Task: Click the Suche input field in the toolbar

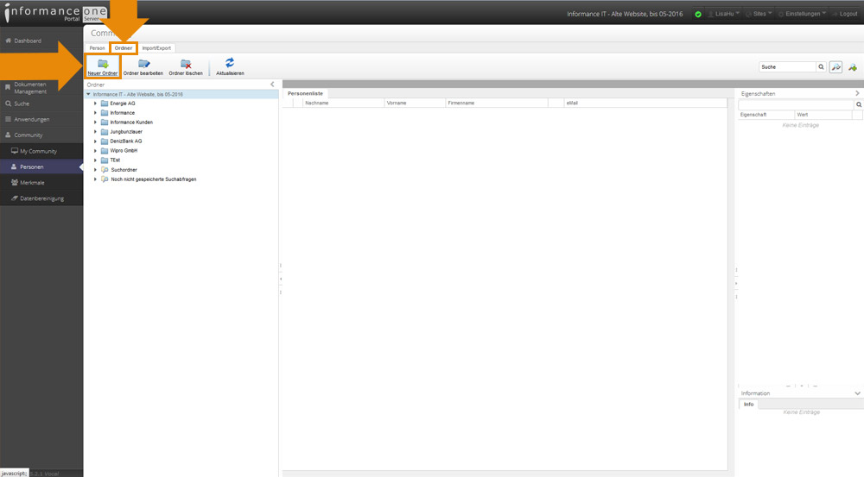Action: (787, 67)
